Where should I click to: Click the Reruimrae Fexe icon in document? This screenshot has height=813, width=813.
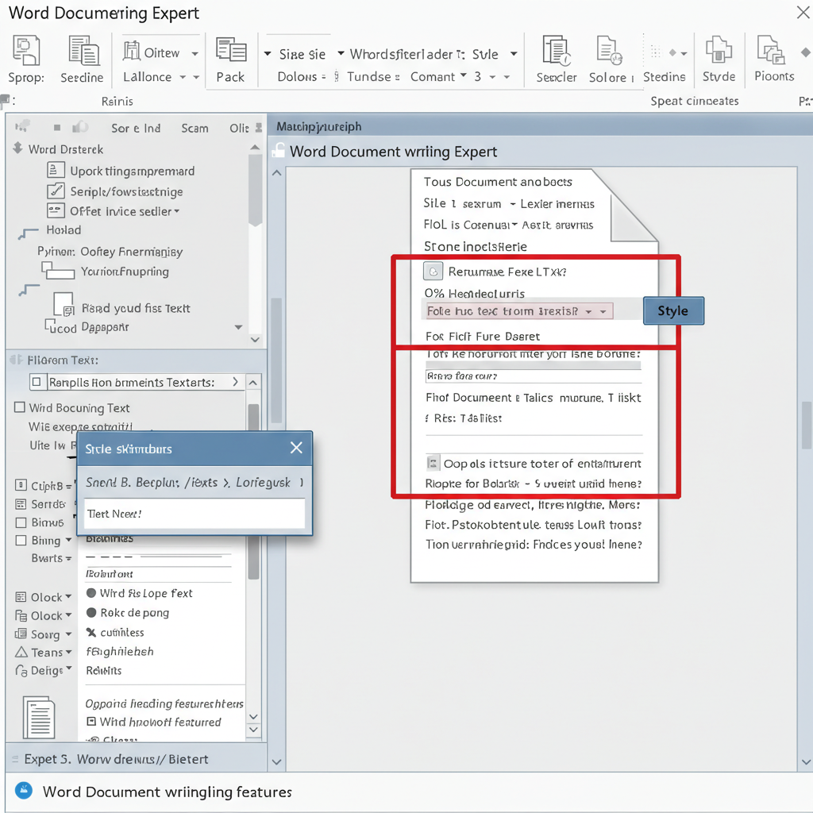(x=433, y=272)
